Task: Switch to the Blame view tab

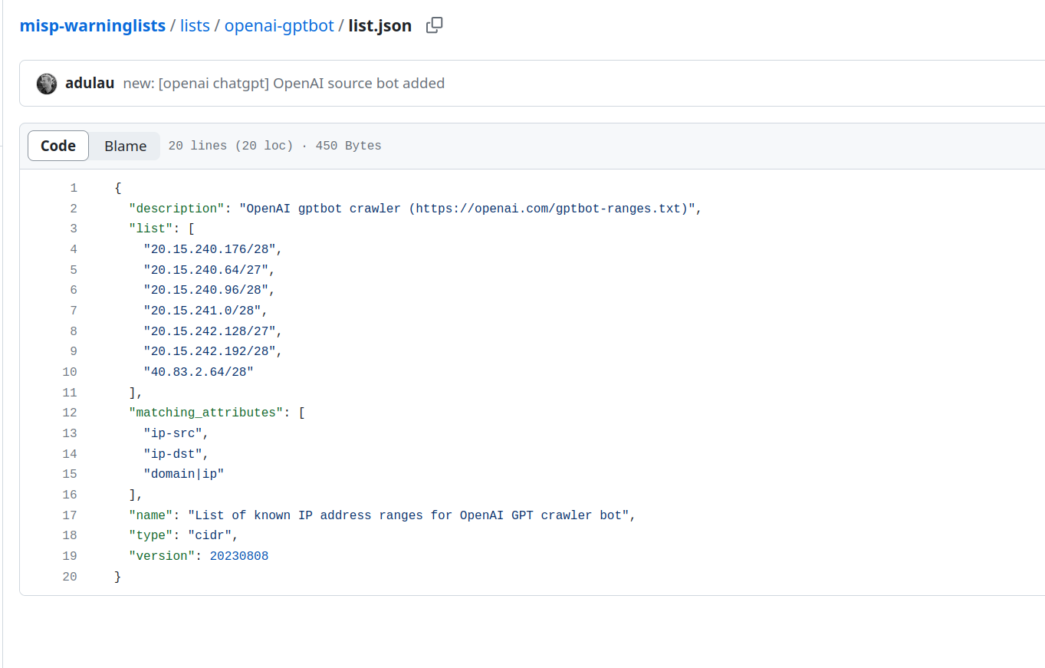Action: pyautogui.click(x=125, y=146)
